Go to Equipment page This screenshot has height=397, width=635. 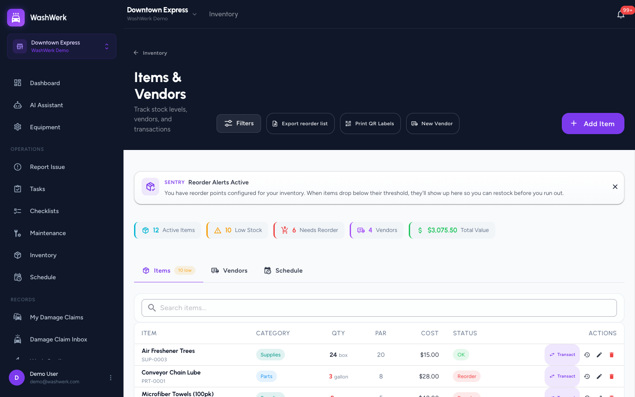(x=62, y=127)
